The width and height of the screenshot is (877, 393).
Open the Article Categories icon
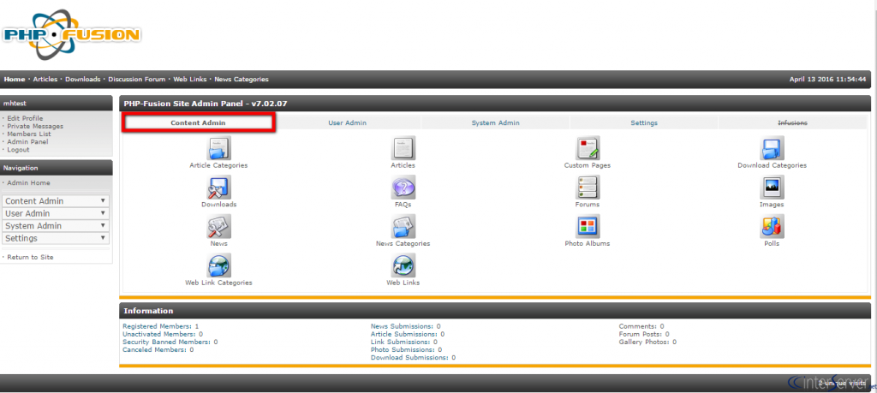click(218, 147)
